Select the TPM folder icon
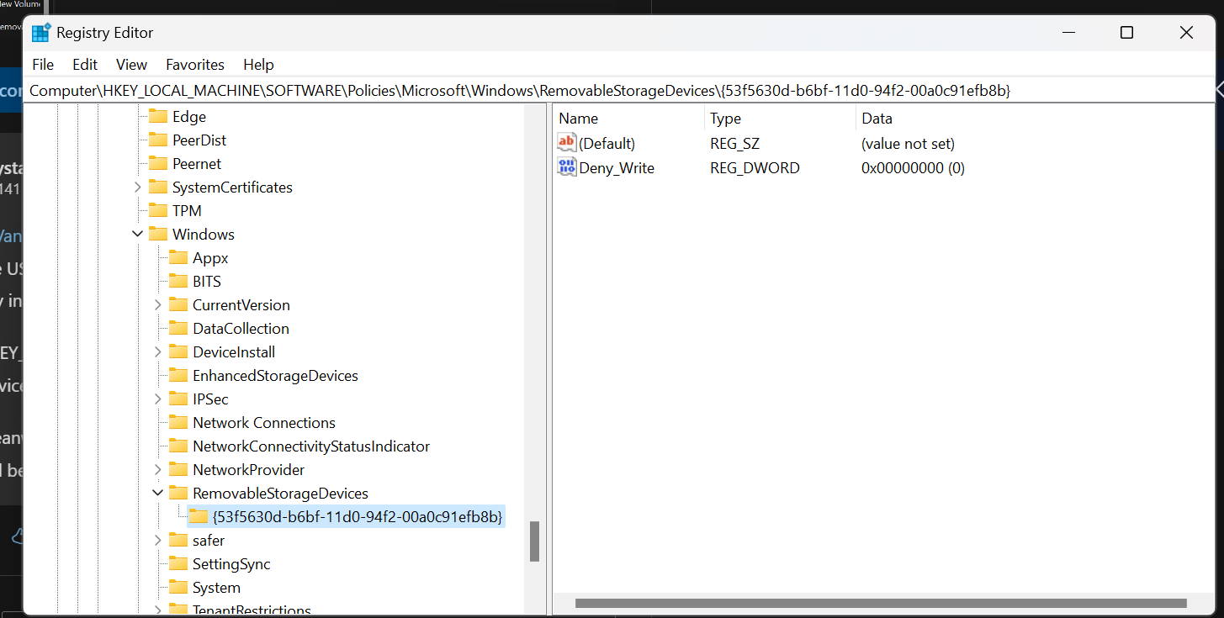The image size is (1224, 618). [158, 210]
